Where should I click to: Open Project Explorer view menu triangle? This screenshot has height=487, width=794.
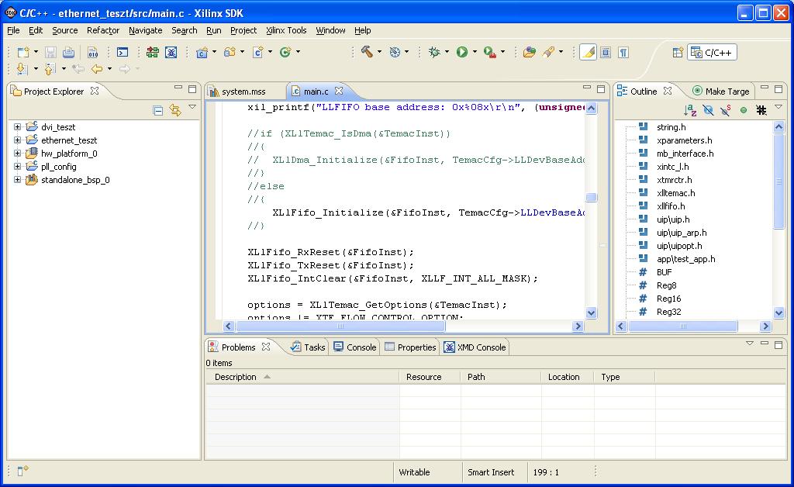tap(192, 107)
